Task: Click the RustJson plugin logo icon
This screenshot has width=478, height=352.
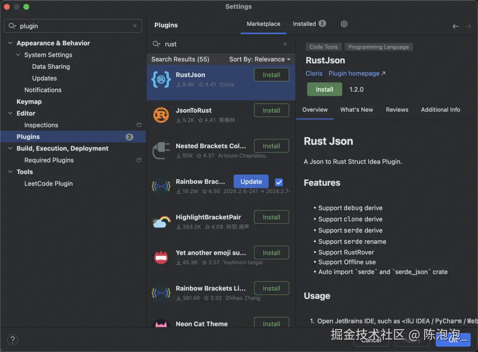Action: pos(161,79)
